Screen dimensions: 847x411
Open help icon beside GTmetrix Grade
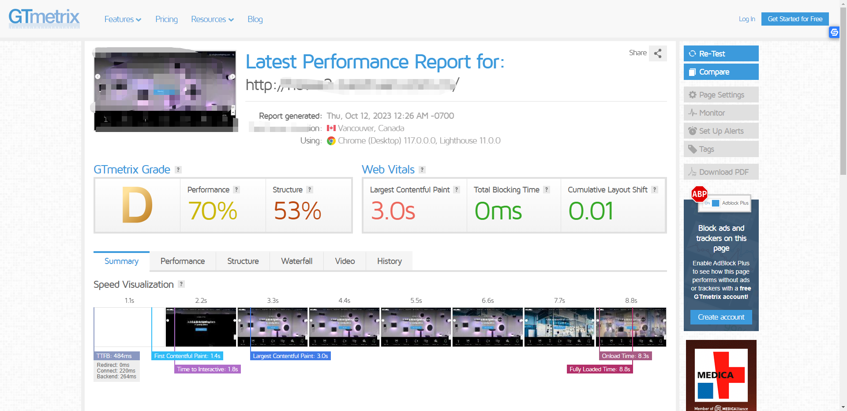click(x=178, y=170)
